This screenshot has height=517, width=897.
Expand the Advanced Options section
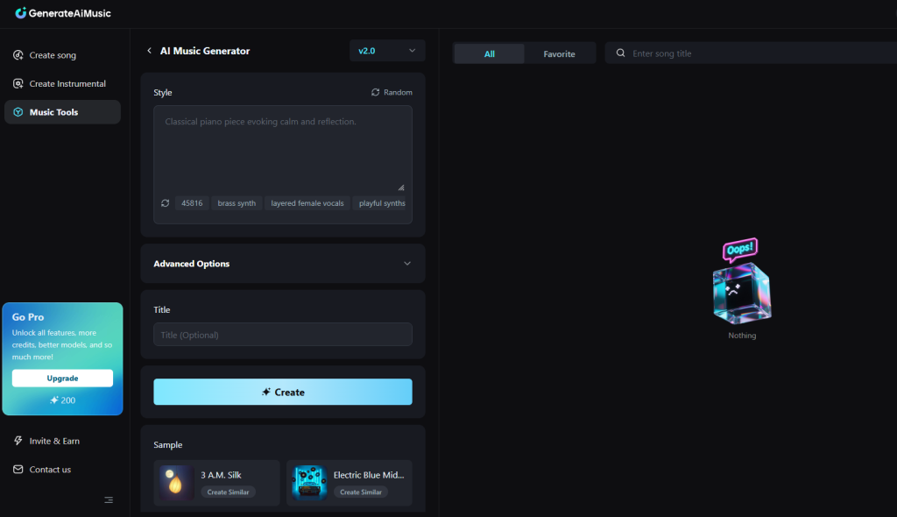[282, 264]
